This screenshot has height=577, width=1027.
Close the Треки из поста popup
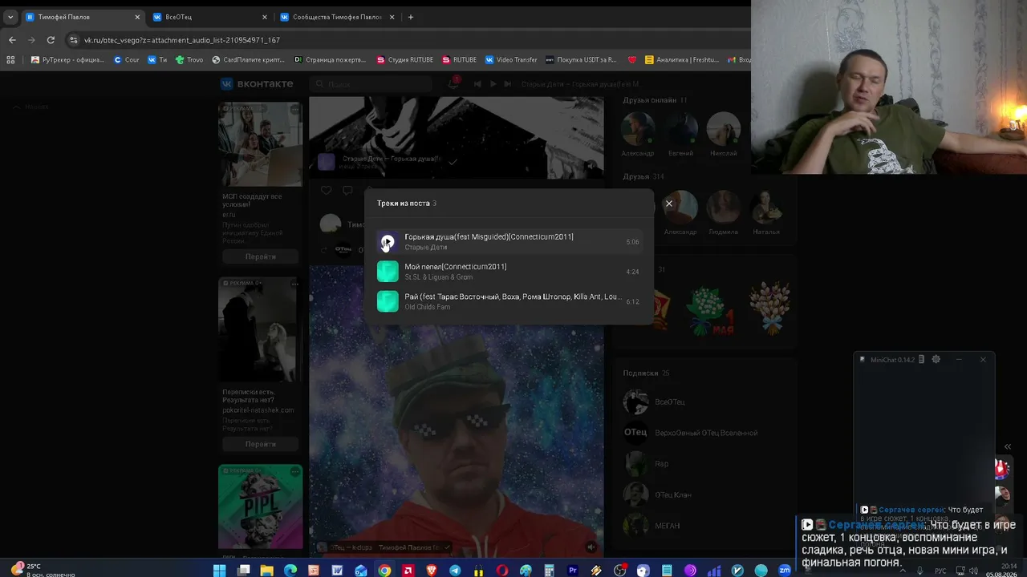[x=668, y=204]
